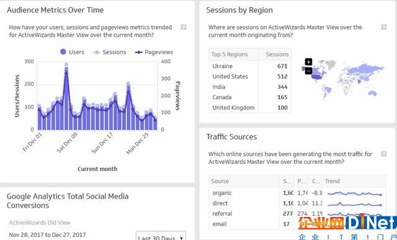Screen dimensions: 397x240
Task: Click the organic trend sparkline
Action: [x=354, y=193]
